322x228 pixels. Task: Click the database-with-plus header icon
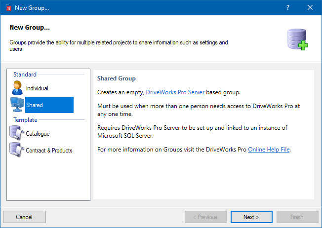(298, 39)
